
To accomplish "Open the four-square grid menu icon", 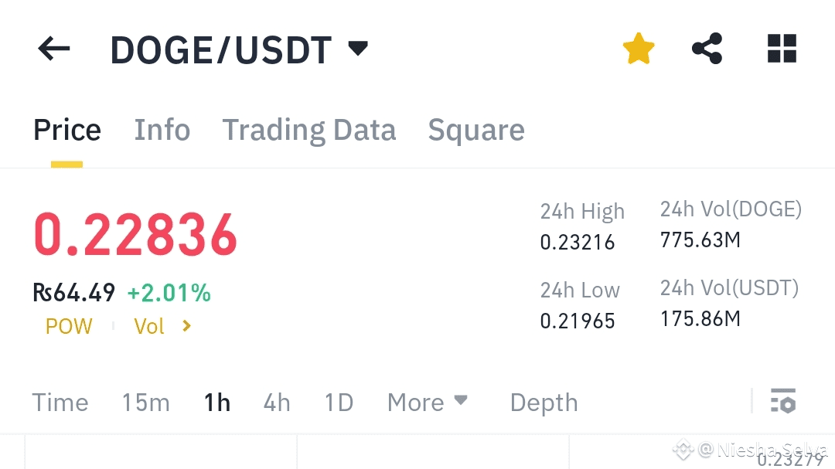I will (x=782, y=49).
